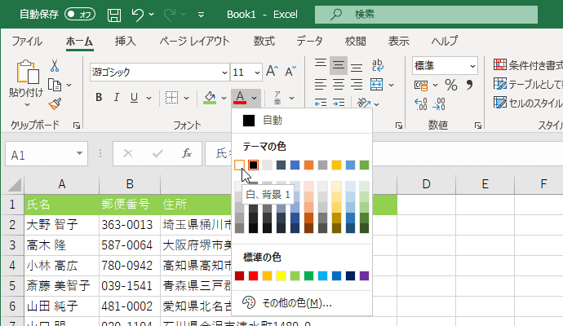Viewport: 563px width, 326px height.
Task: Click the percent style icon
Action: coord(450,86)
